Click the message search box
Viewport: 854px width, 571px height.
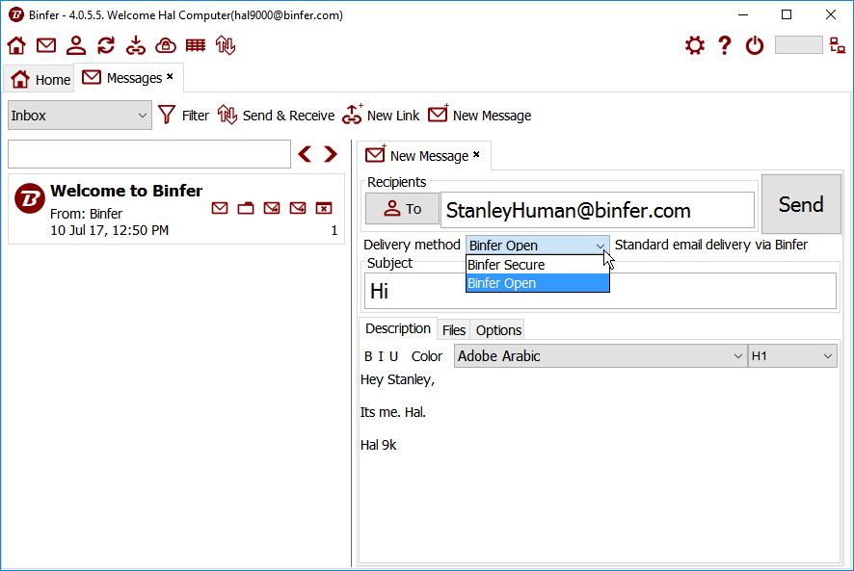tap(149, 154)
